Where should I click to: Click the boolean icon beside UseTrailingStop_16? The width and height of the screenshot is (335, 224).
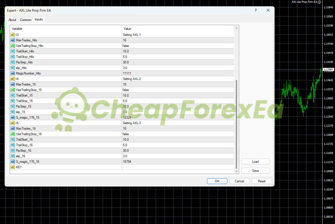(13, 134)
